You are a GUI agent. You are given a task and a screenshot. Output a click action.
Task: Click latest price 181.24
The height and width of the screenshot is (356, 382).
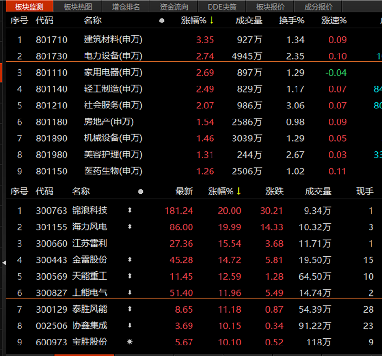tap(179, 211)
